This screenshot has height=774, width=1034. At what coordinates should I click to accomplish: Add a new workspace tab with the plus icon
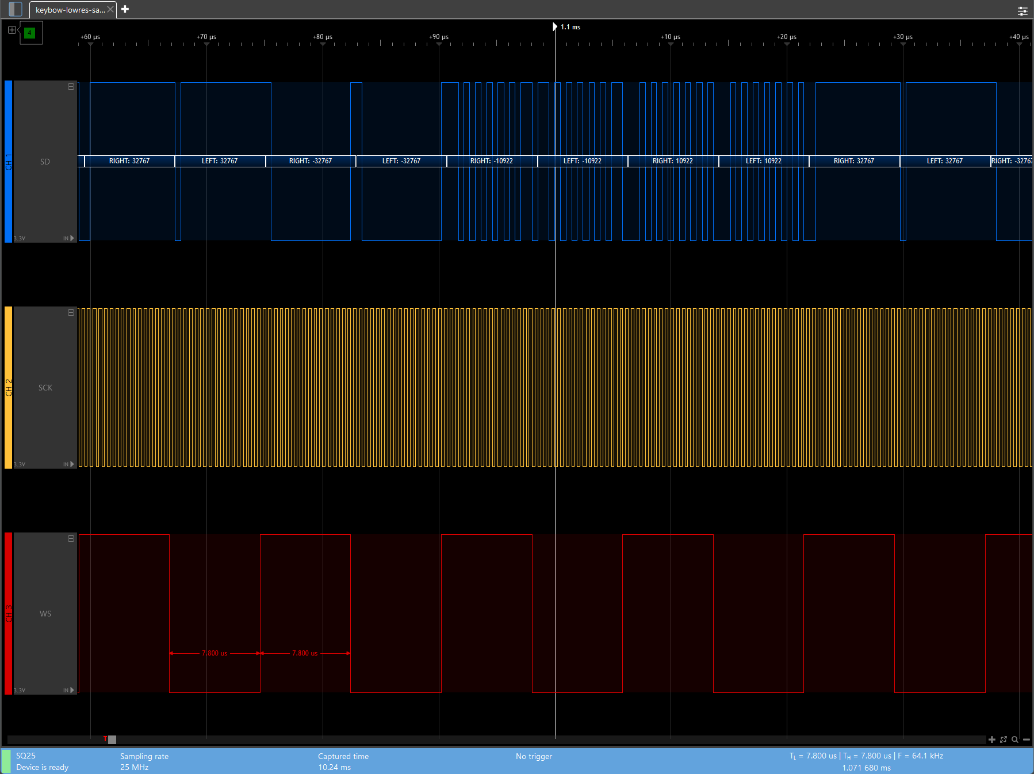125,9
